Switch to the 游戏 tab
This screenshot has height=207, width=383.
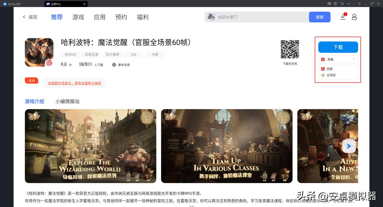(x=78, y=17)
